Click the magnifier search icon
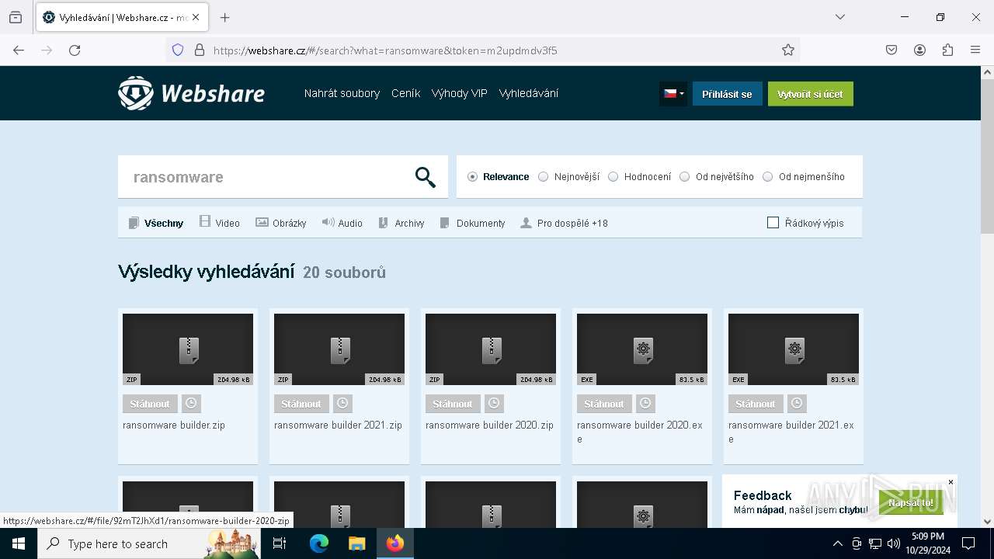 425,177
